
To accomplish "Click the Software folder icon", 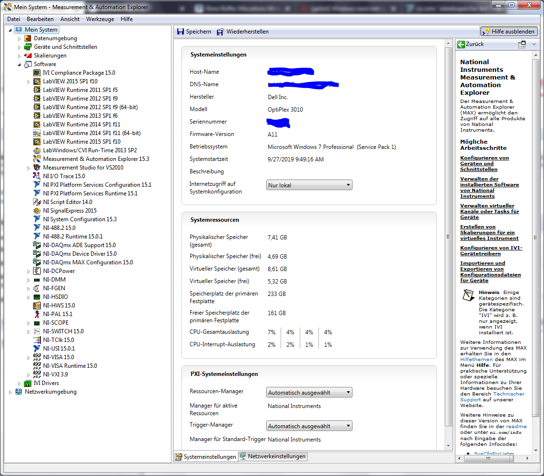I will point(28,64).
